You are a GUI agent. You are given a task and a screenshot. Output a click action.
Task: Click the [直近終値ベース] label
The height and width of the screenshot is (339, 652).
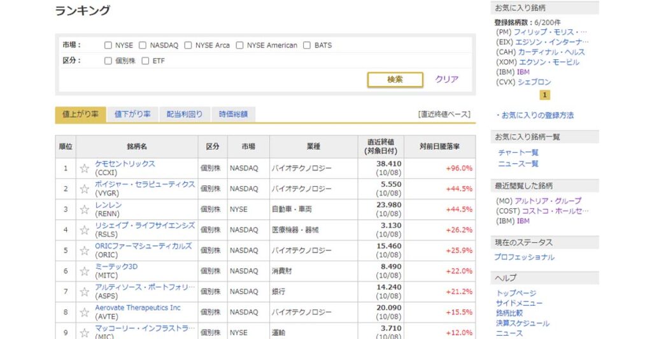click(444, 115)
